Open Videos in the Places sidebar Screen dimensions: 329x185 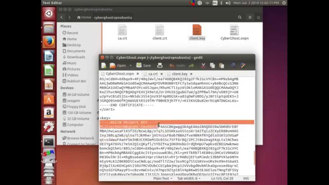[70, 75]
